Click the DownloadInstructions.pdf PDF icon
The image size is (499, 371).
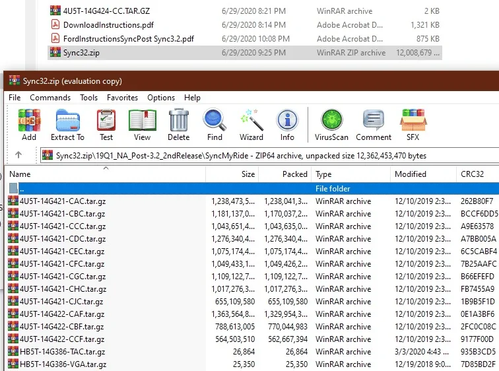click(x=55, y=24)
